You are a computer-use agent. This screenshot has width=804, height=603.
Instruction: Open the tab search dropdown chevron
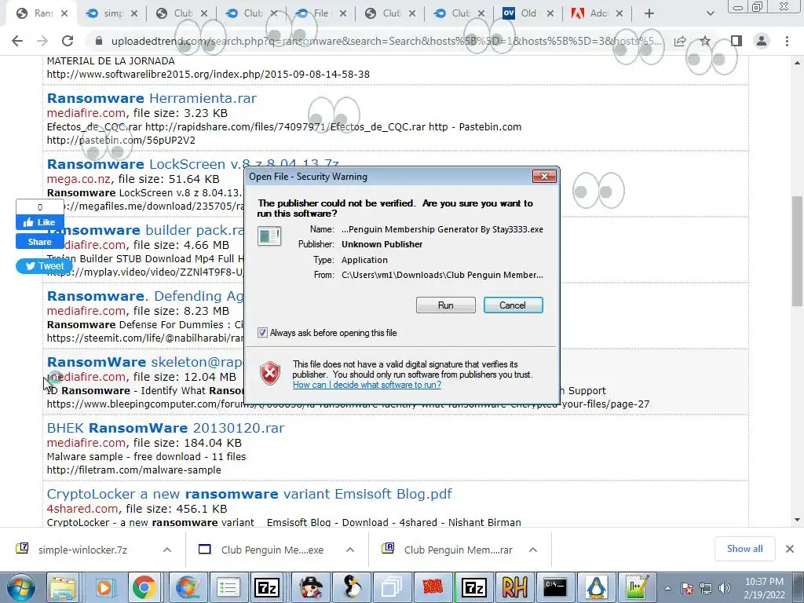[x=710, y=14]
